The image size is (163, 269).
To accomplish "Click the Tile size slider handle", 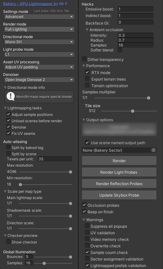I will [133, 111].
